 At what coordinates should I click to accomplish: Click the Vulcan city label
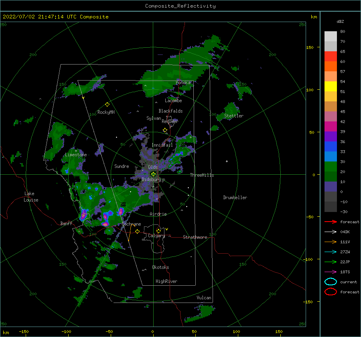(204, 298)
